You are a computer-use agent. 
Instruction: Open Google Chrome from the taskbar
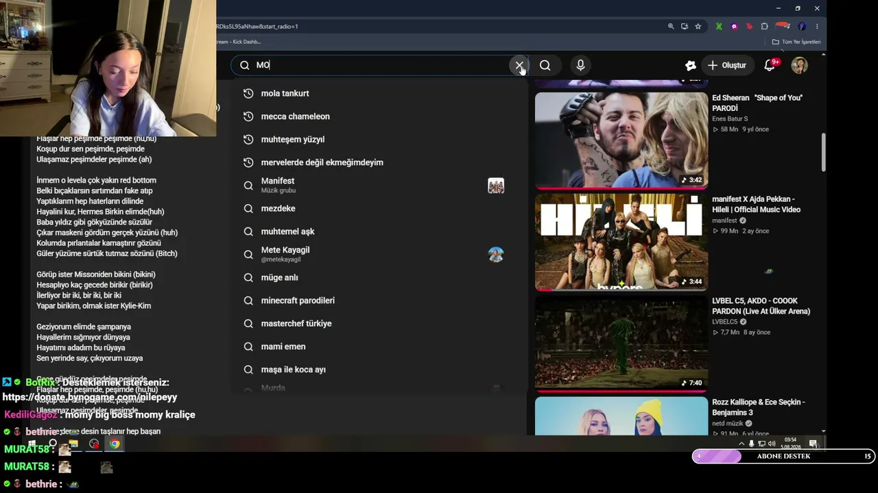coord(115,444)
